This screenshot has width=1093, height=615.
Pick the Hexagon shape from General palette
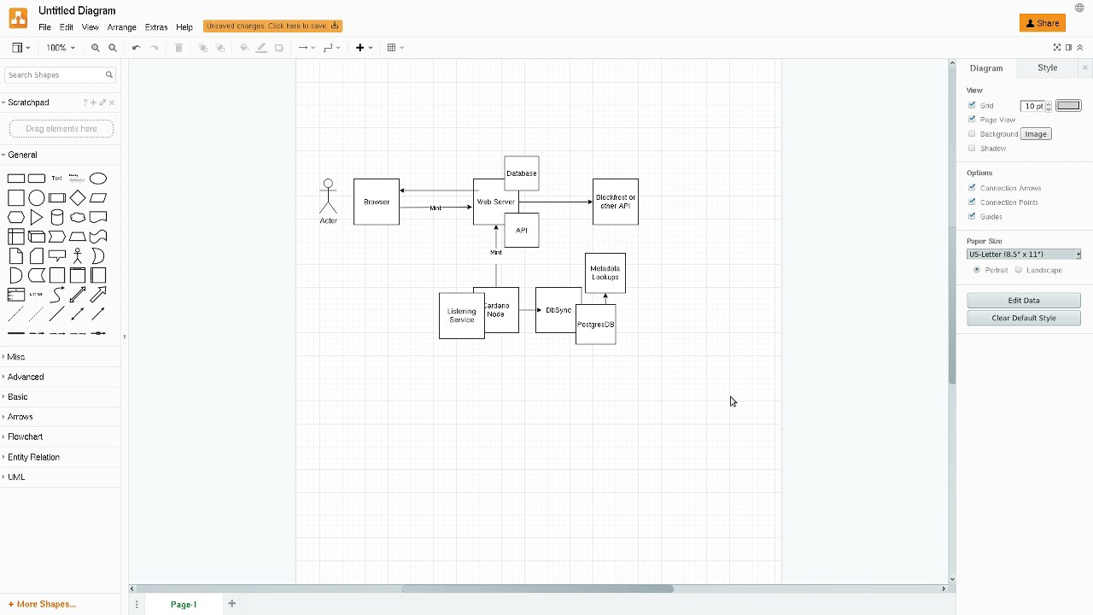pos(16,217)
